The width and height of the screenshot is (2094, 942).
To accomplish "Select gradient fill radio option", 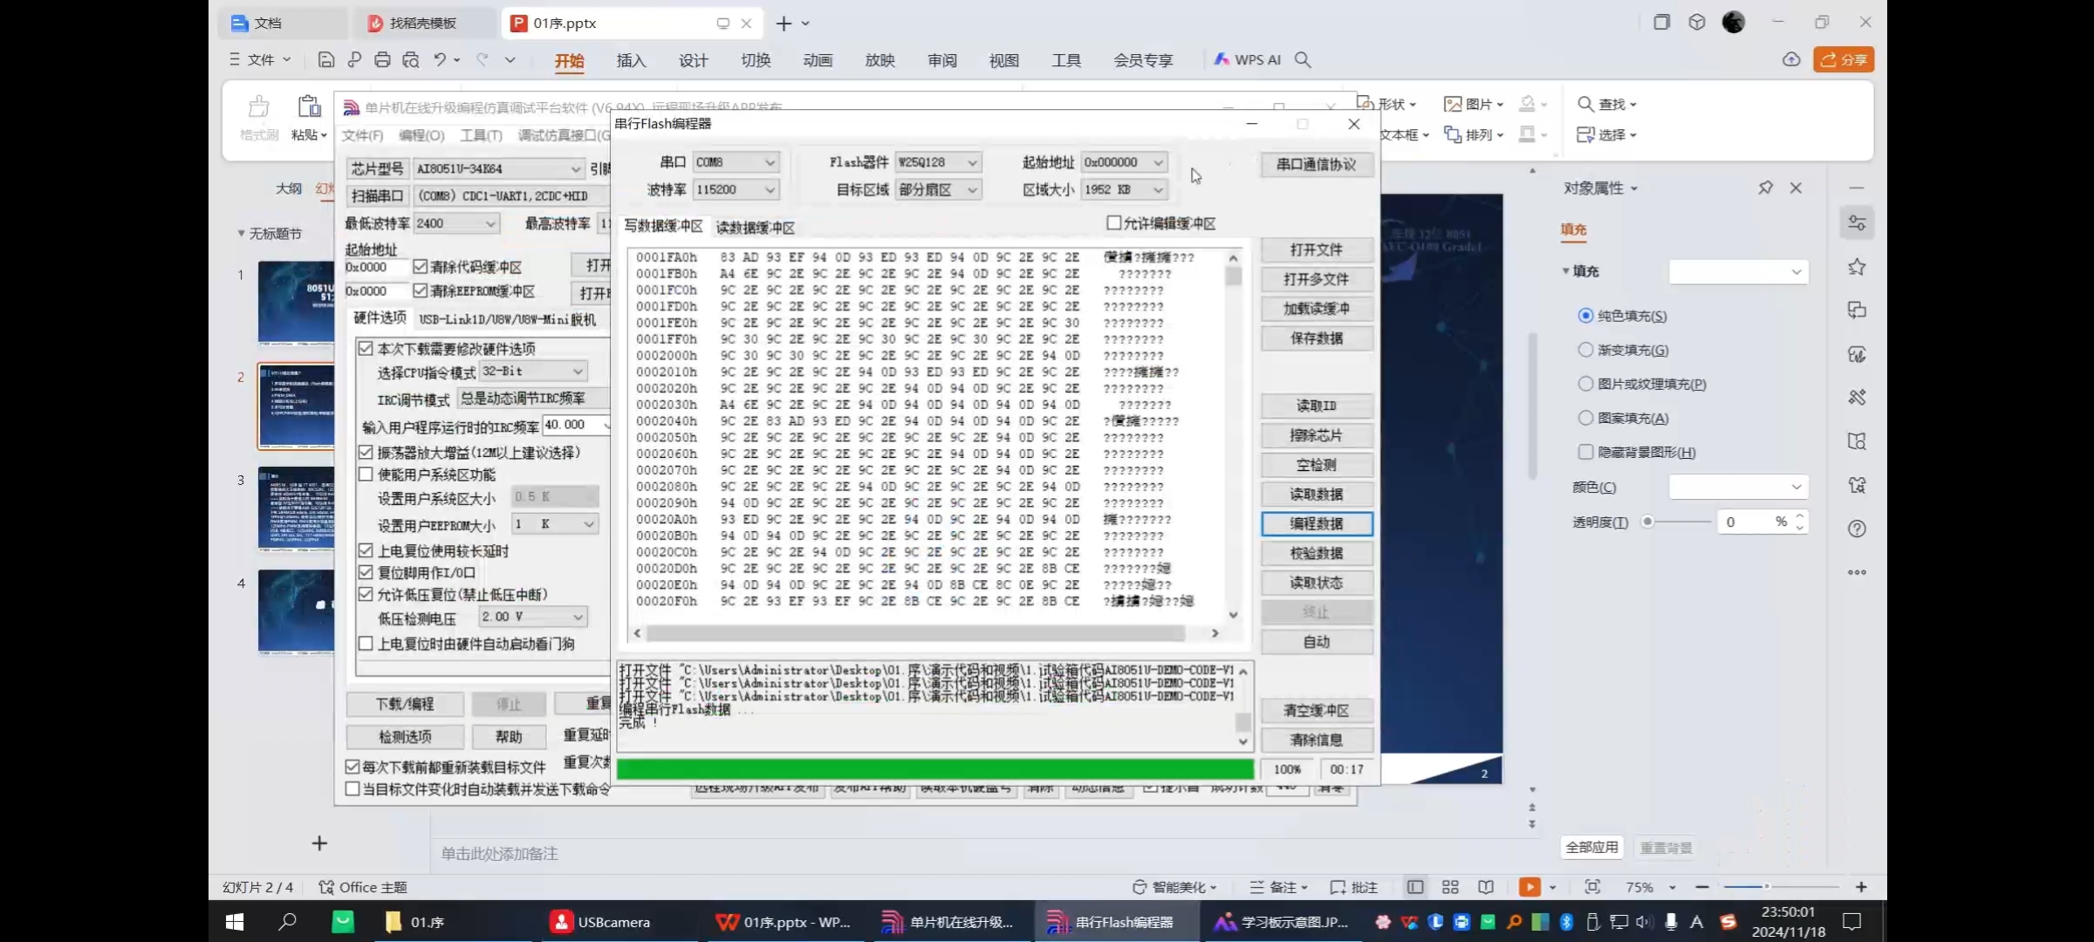I will [1585, 350].
